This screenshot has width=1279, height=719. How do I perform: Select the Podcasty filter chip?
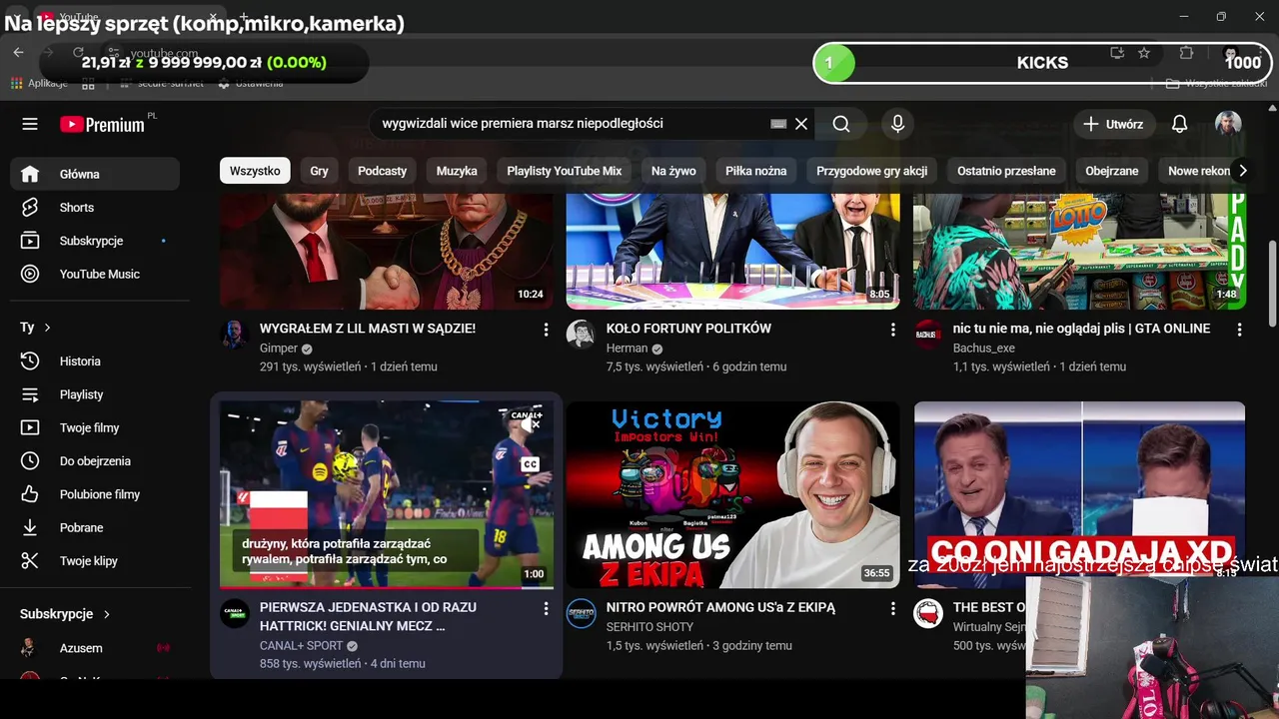pyautogui.click(x=382, y=171)
